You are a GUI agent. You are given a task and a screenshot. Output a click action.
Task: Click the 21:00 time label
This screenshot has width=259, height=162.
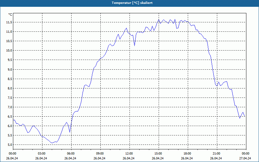point(217,154)
